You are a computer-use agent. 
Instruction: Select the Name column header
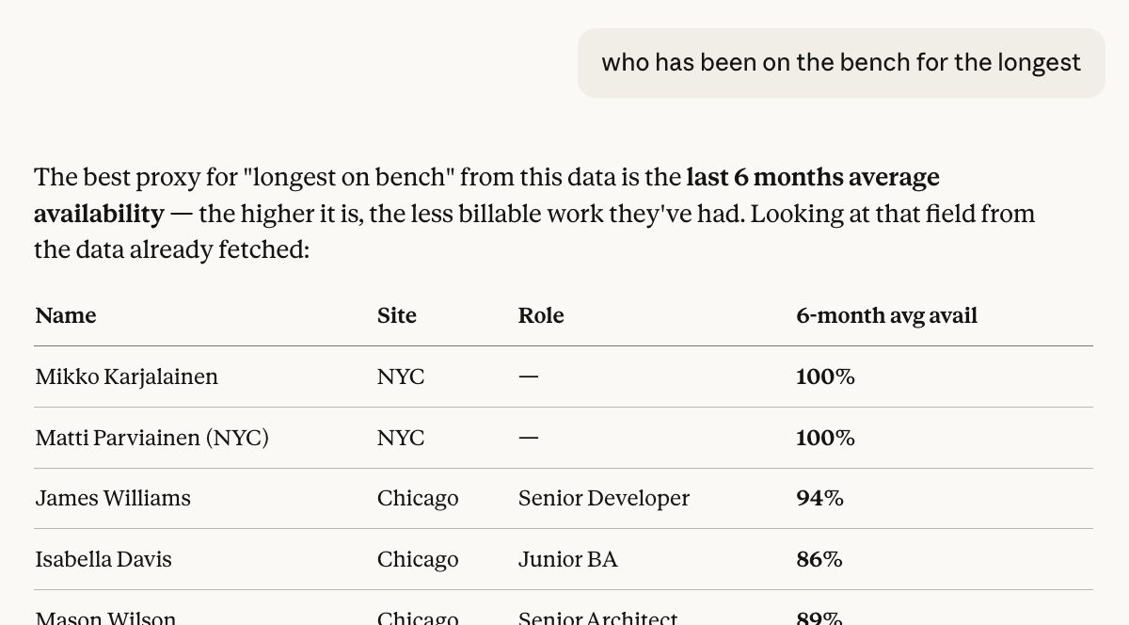pyautogui.click(x=66, y=315)
